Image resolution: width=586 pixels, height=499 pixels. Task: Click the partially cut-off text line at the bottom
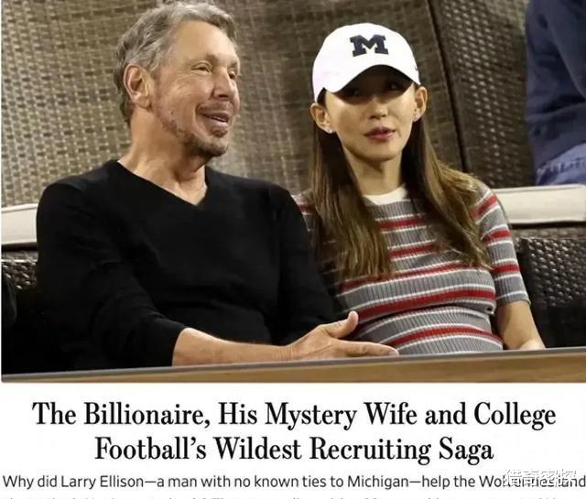[293, 496]
